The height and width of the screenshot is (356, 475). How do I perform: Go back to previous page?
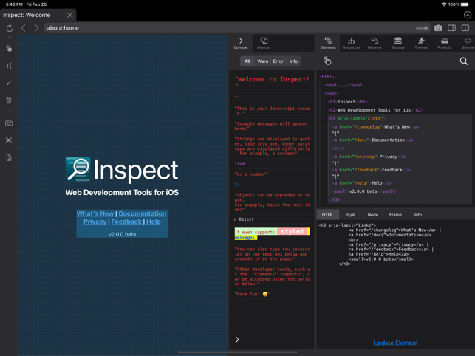pyautogui.click(x=24, y=28)
